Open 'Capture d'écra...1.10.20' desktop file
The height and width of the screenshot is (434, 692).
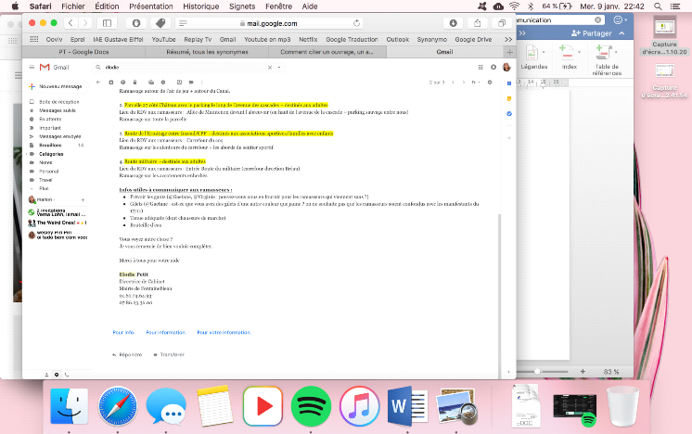(x=665, y=36)
